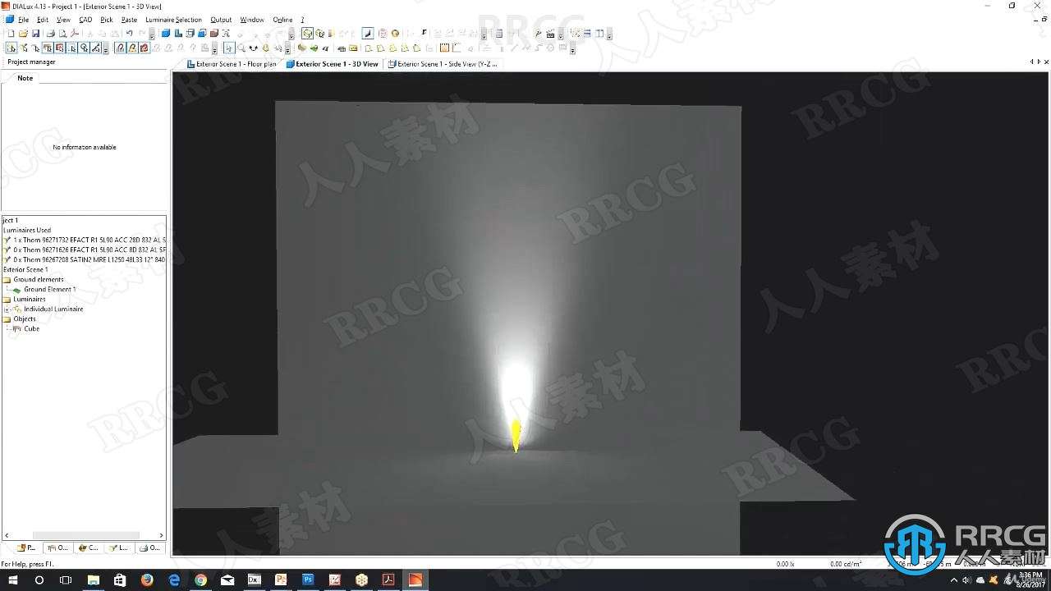
Task: Open Google Chrome from the taskbar
Action: tap(200, 580)
